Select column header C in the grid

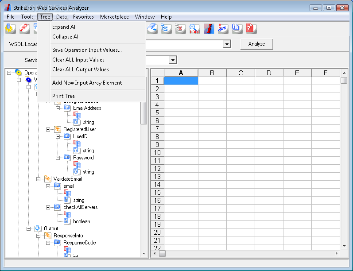241,73
